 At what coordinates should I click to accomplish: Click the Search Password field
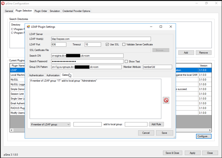[87, 61]
